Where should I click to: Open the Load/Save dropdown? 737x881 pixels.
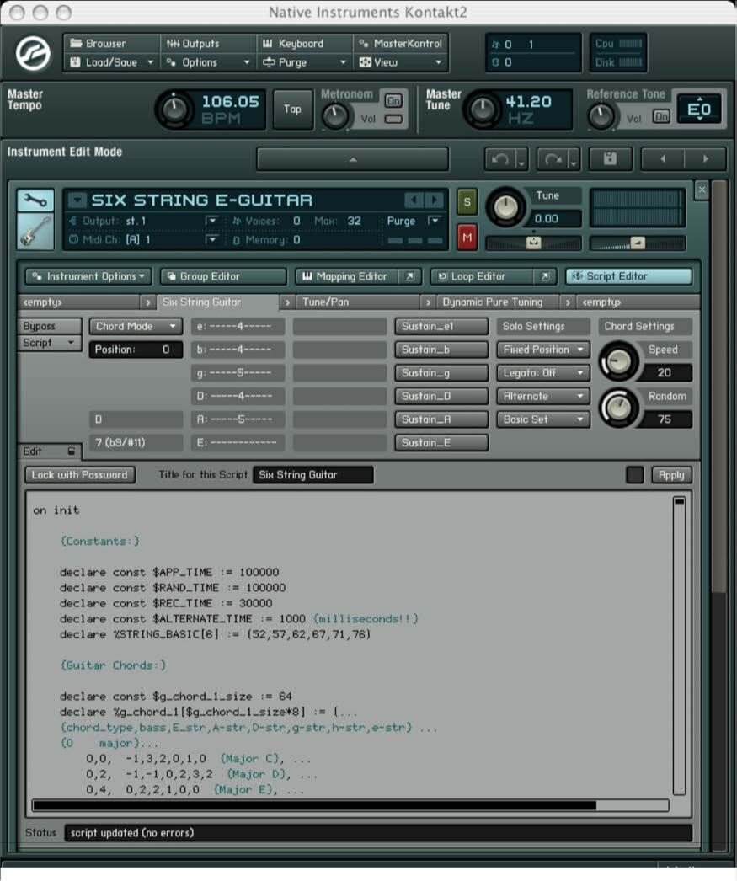pyautogui.click(x=112, y=62)
